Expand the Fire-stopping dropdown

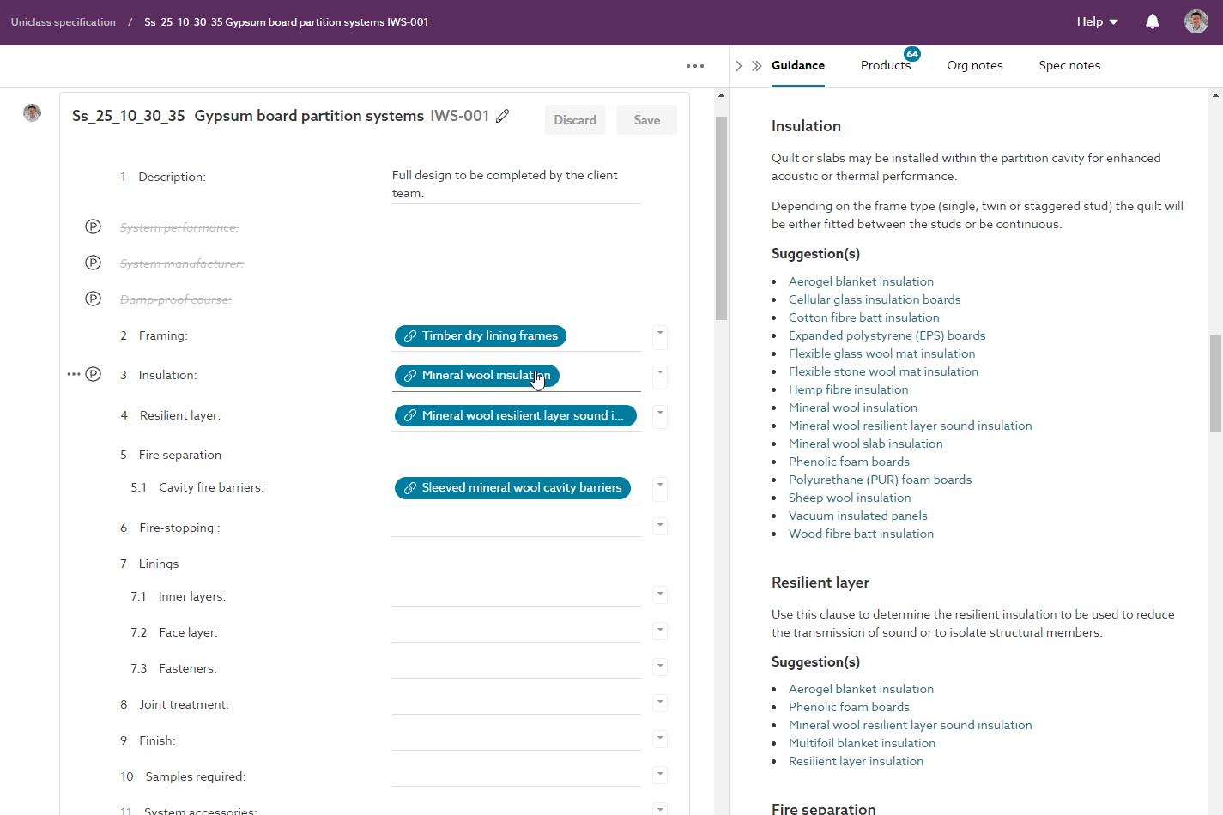pyautogui.click(x=660, y=526)
